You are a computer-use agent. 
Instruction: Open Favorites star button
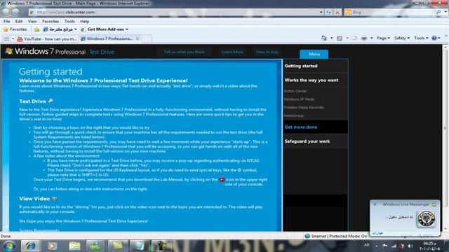click(15, 29)
